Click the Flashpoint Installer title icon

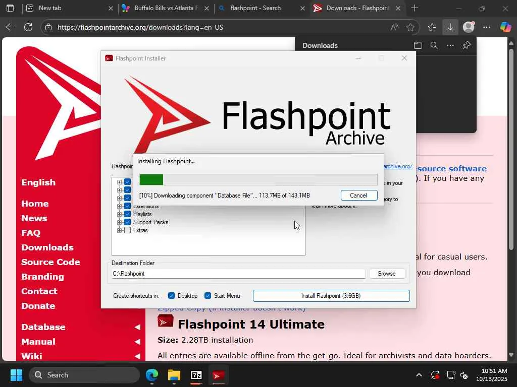click(x=109, y=58)
